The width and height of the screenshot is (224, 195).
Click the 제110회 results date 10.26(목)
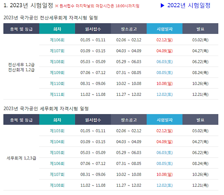pos(200,83)
